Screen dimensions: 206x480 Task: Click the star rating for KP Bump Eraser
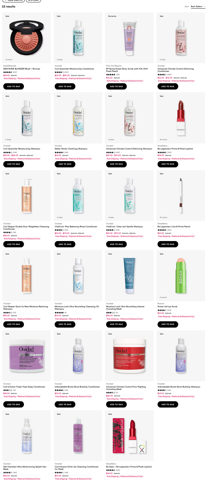(111, 75)
